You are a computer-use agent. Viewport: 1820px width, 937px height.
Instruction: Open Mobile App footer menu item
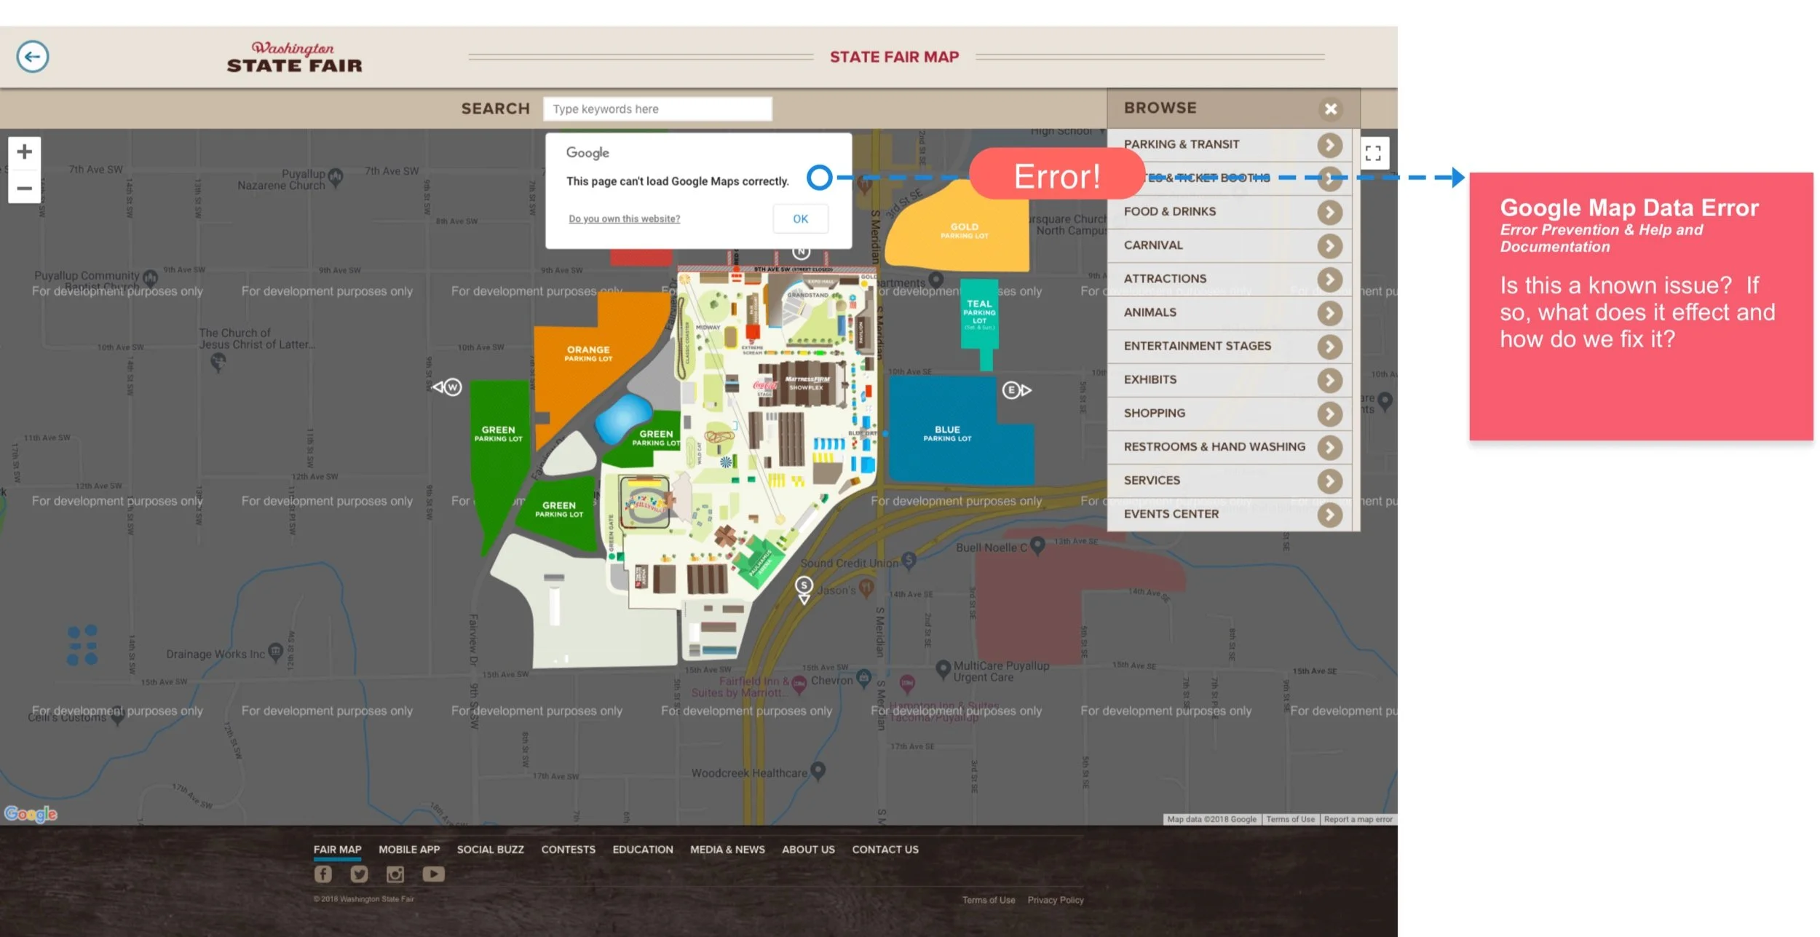(409, 850)
